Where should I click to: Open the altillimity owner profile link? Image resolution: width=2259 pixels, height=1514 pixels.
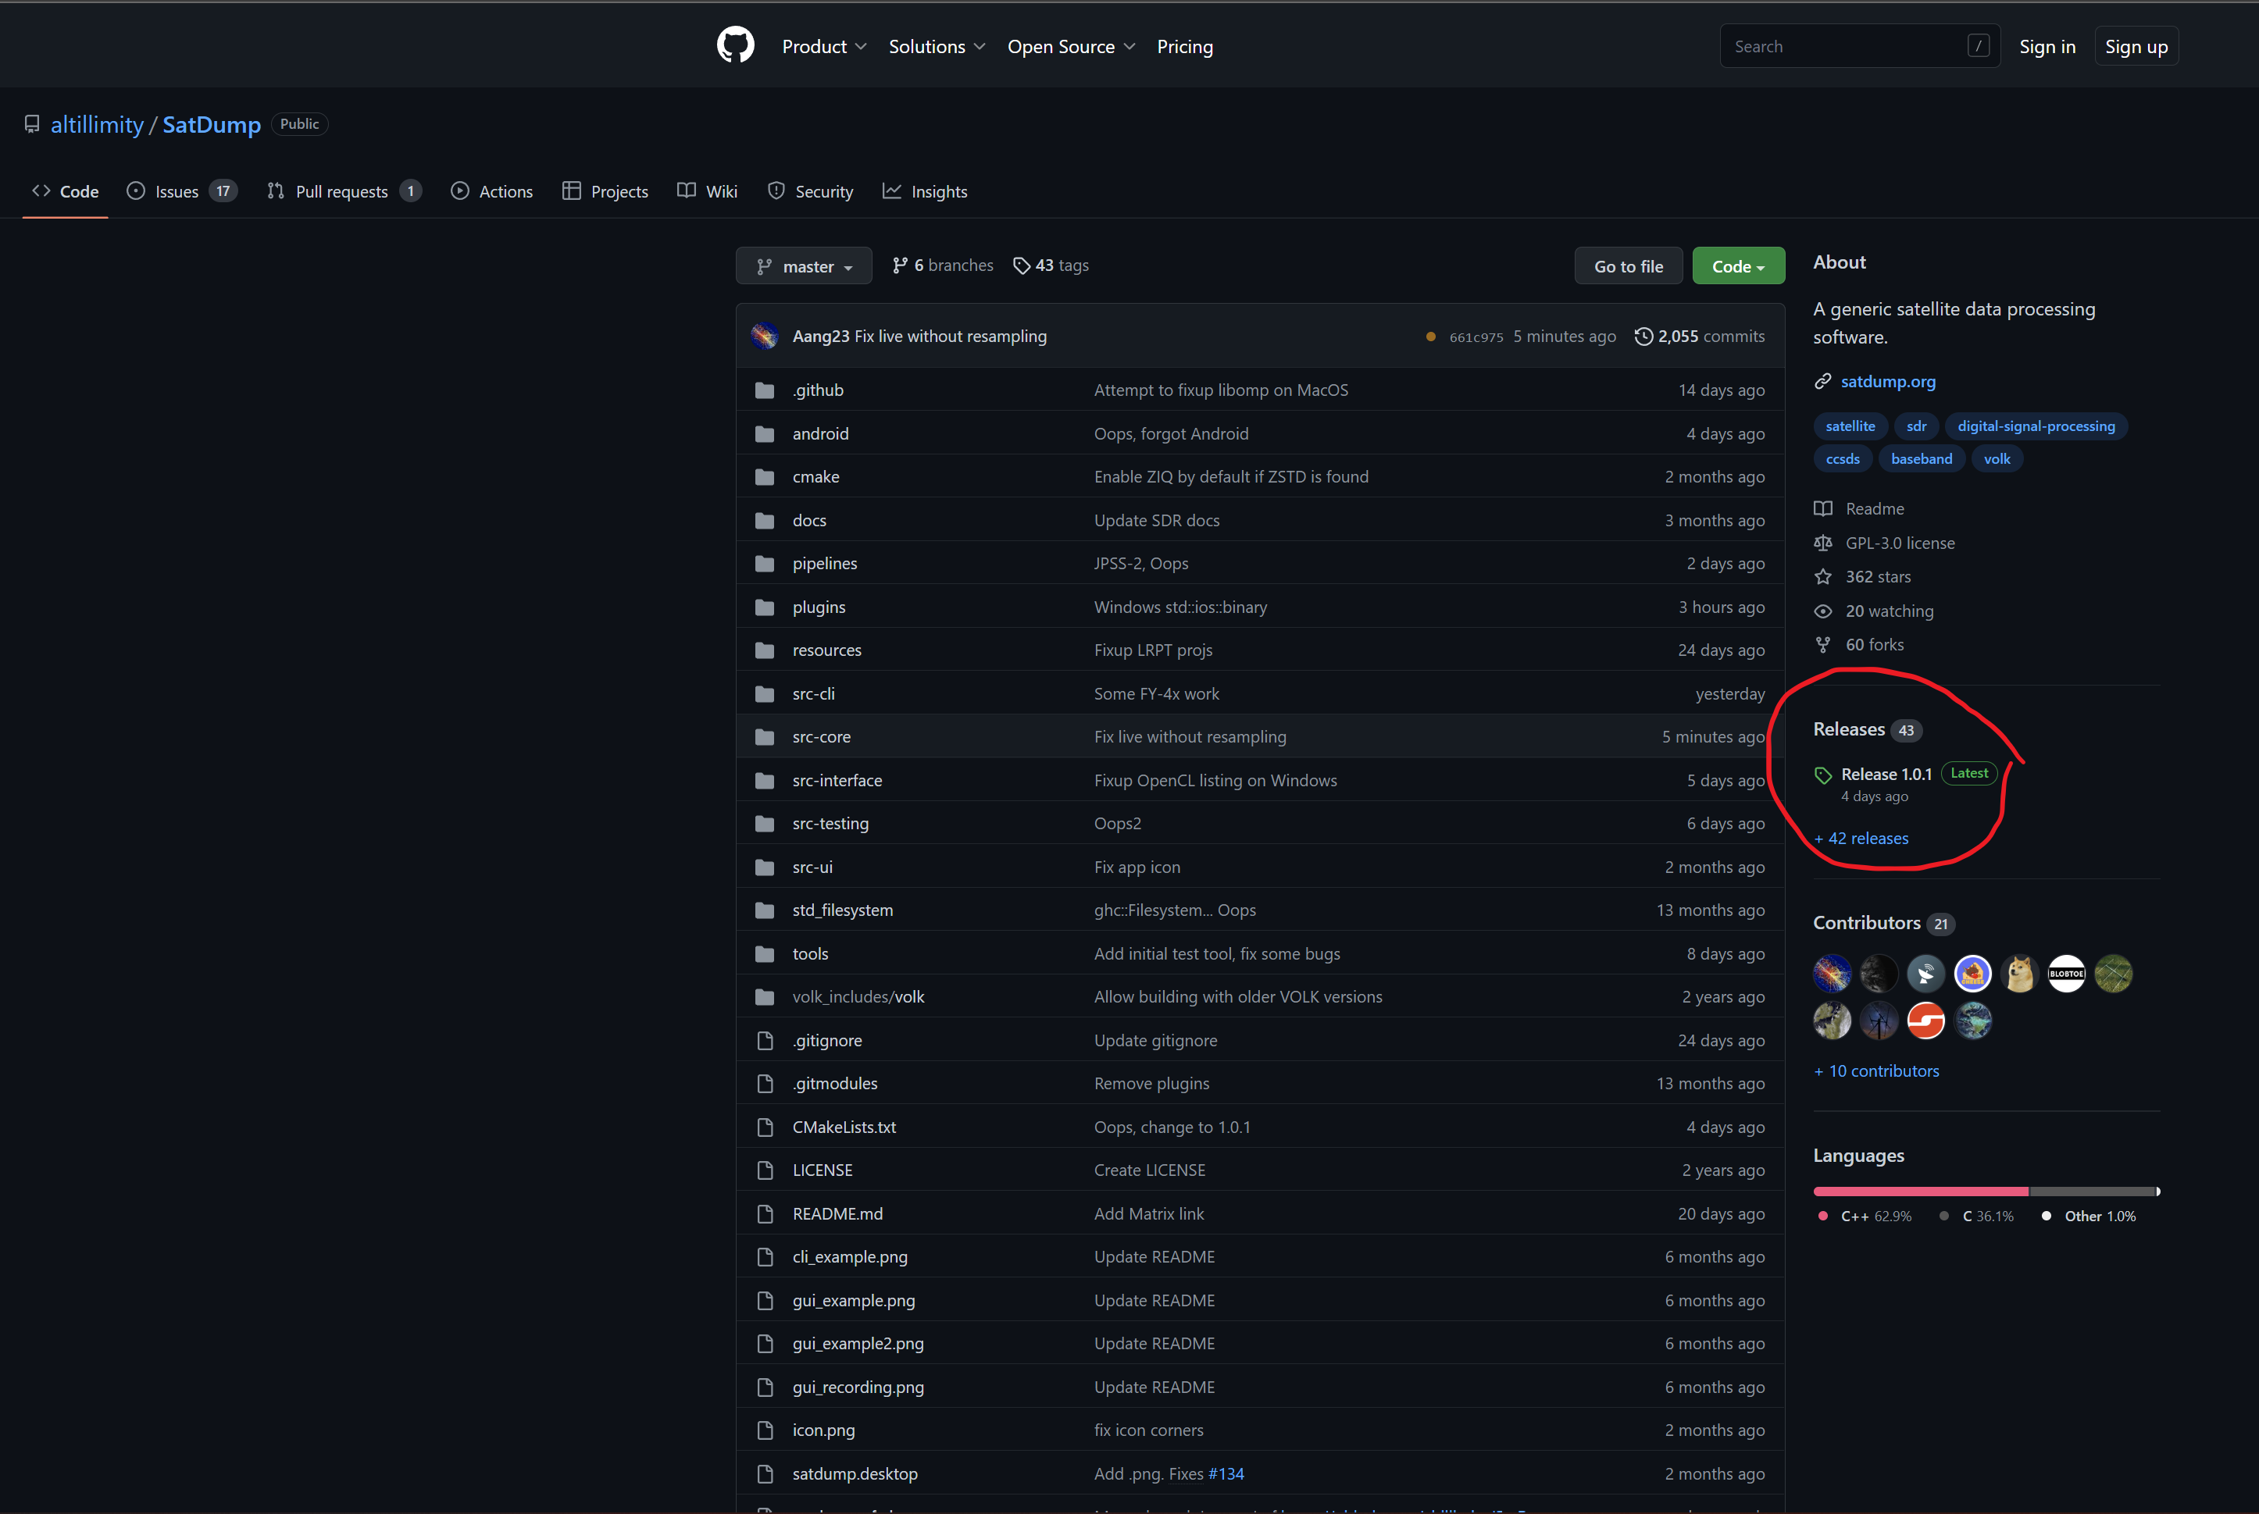click(97, 125)
